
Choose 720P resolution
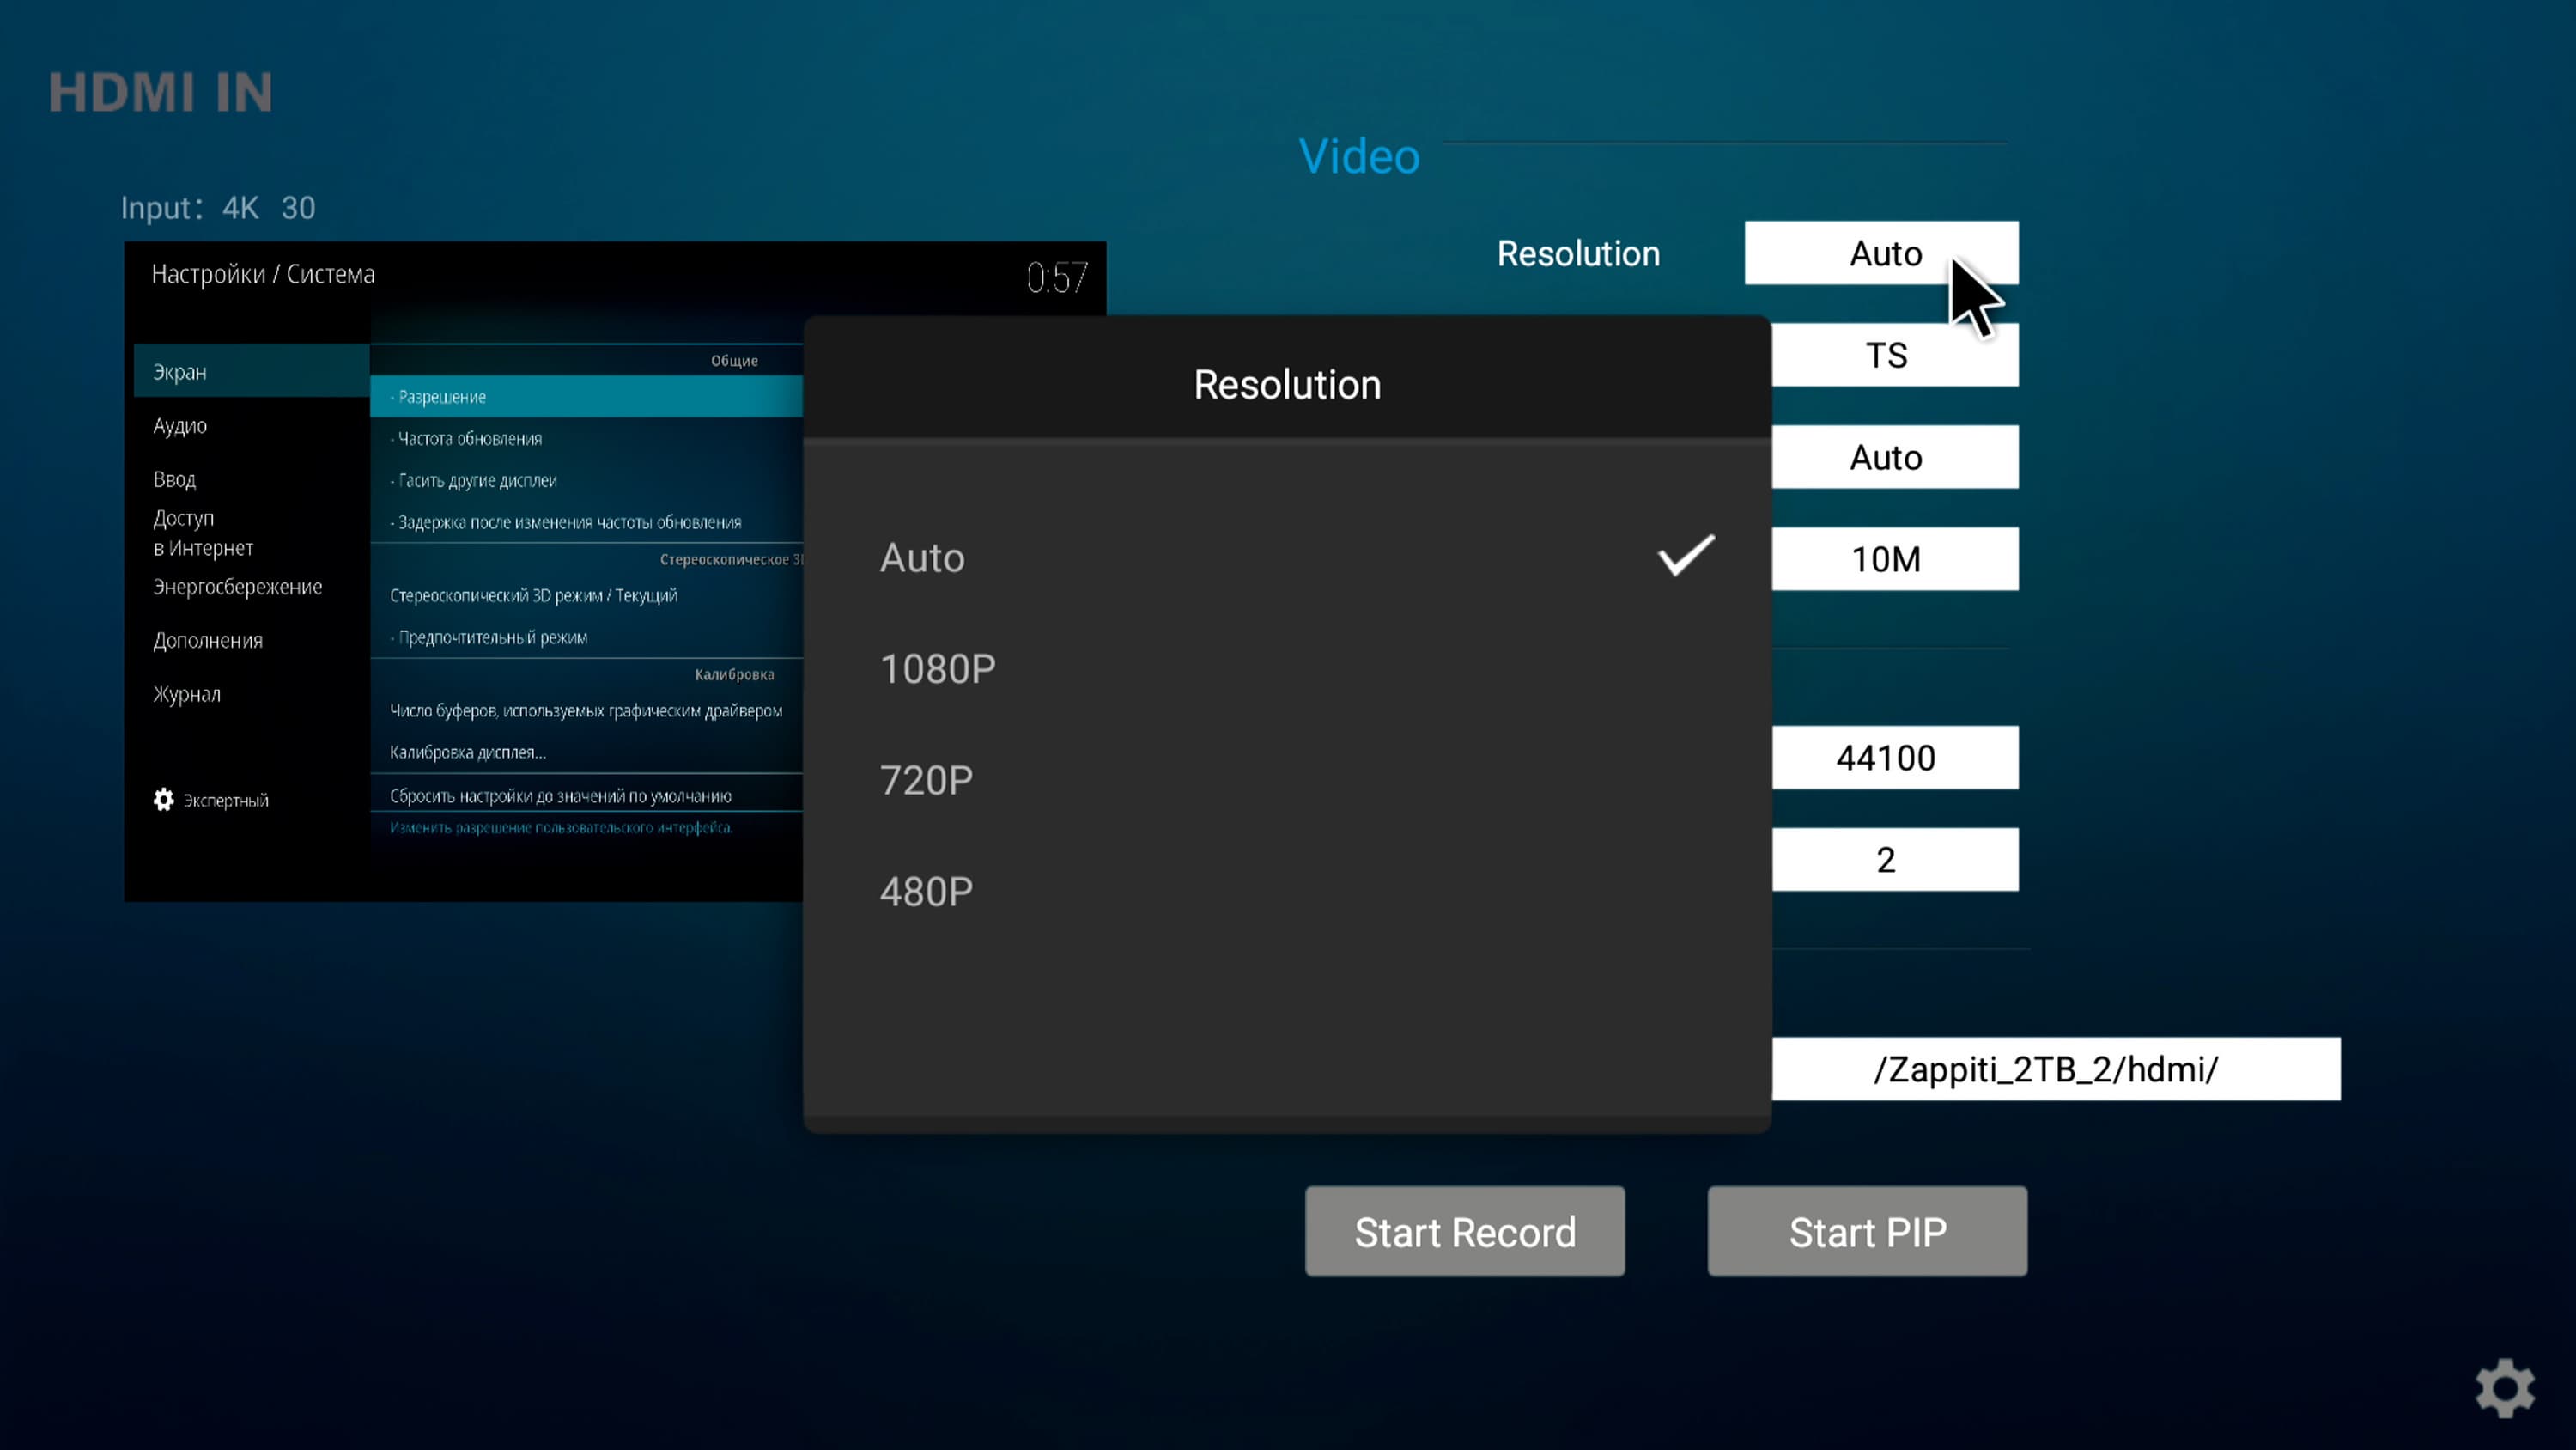(x=926, y=781)
